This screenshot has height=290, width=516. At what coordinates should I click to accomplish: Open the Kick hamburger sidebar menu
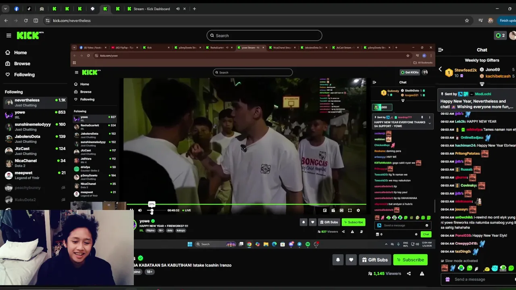pyautogui.click(x=8, y=35)
